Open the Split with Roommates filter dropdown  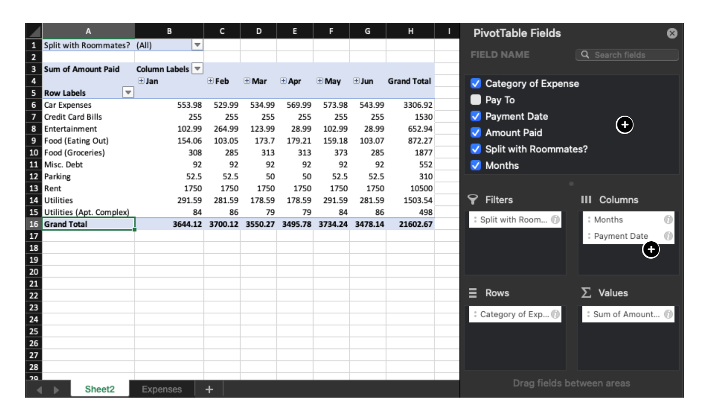point(197,45)
